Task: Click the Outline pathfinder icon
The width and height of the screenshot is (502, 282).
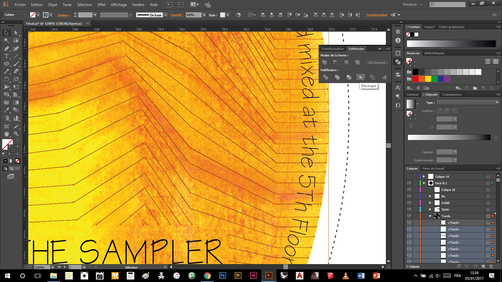Action: click(x=372, y=77)
